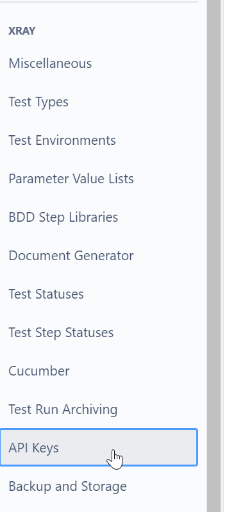Image resolution: width=236 pixels, height=512 pixels.
Task: Choose the Cucumber link
Action: 99,371
